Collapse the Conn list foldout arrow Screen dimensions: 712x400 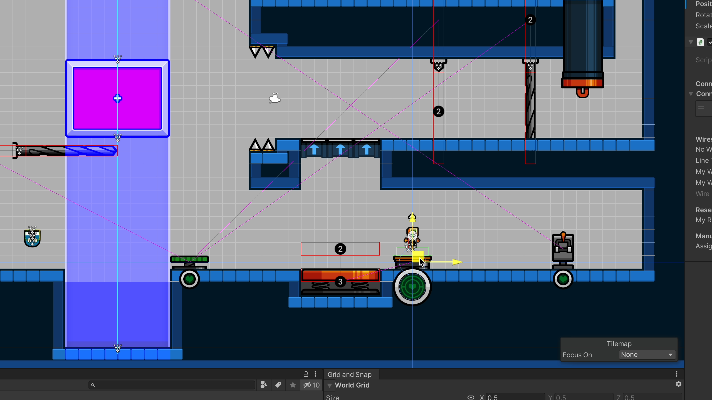click(x=691, y=94)
